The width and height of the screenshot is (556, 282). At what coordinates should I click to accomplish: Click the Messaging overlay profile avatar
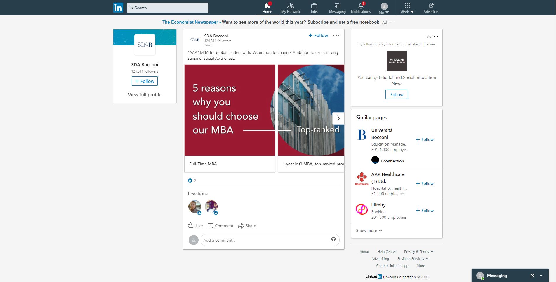[x=480, y=276]
